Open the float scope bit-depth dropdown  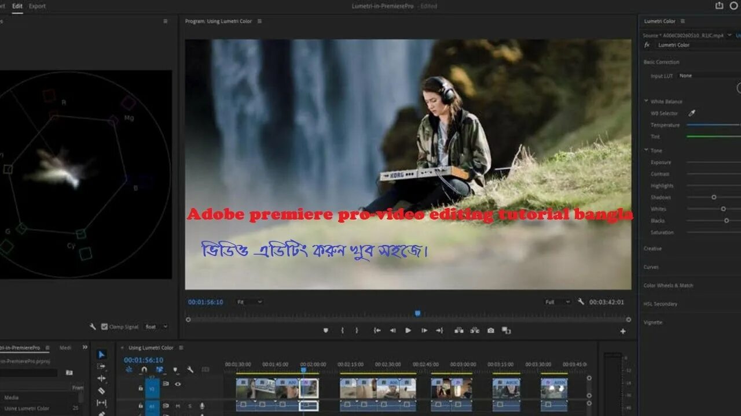point(155,326)
